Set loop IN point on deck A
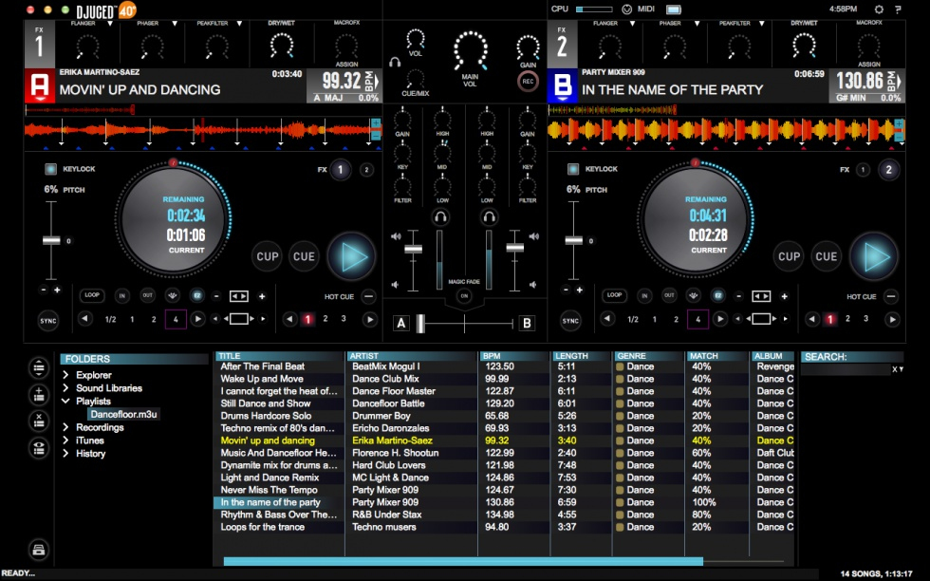The height and width of the screenshot is (581, 930). pyautogui.click(x=122, y=295)
